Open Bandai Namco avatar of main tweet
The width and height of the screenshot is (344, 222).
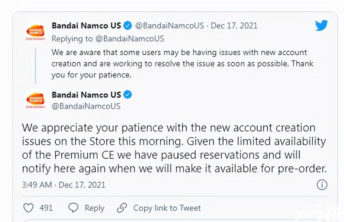point(35,100)
